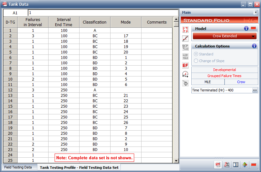Open the gauge-shaped test planning icon
Viewport: 261px width, 172px height.
(x=185, y=74)
